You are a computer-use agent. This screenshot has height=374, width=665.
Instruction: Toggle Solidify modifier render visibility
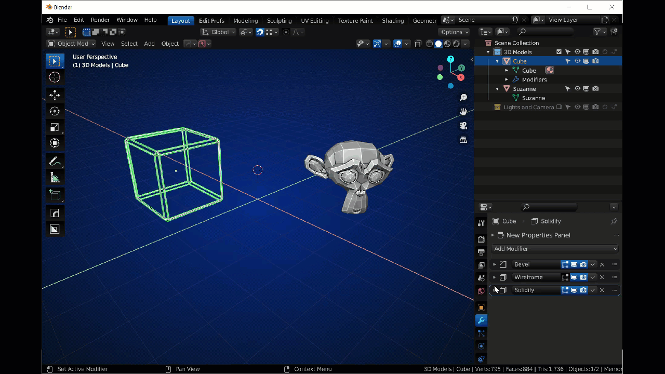coord(583,290)
